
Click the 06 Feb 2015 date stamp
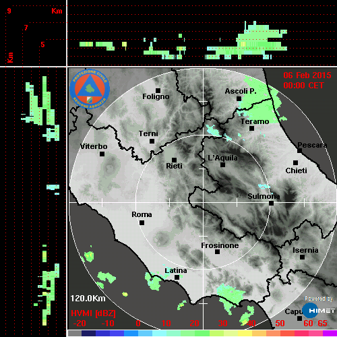click(x=307, y=75)
